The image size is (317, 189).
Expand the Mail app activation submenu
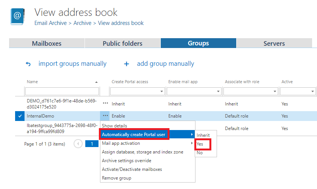(x=147, y=143)
